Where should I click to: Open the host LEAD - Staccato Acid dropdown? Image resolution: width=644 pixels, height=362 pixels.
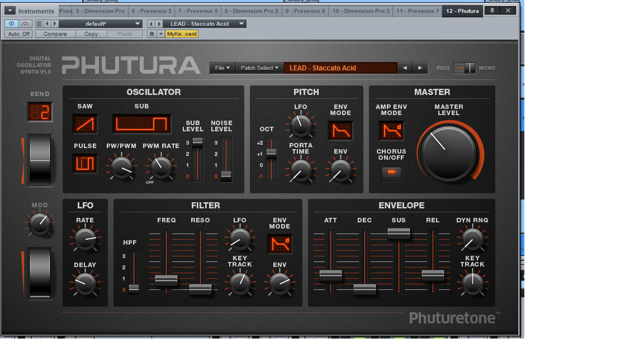[205, 24]
